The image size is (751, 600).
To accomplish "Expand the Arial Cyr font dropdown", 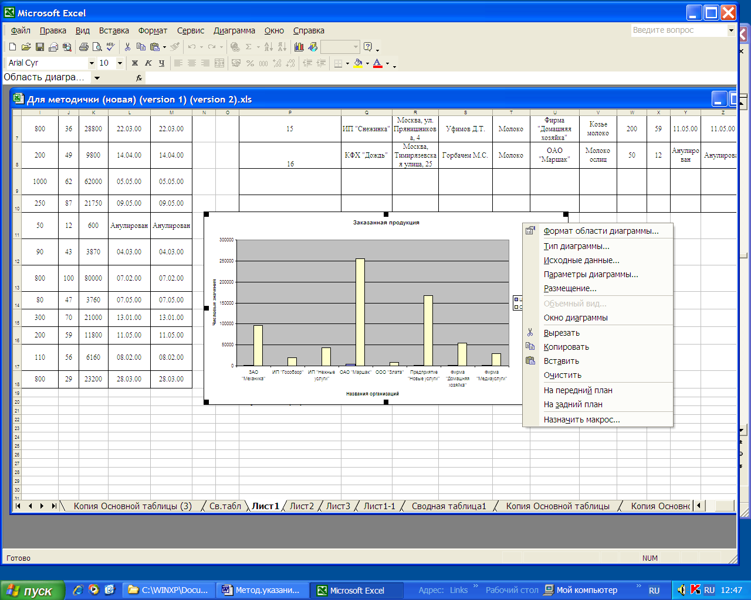I will point(92,63).
